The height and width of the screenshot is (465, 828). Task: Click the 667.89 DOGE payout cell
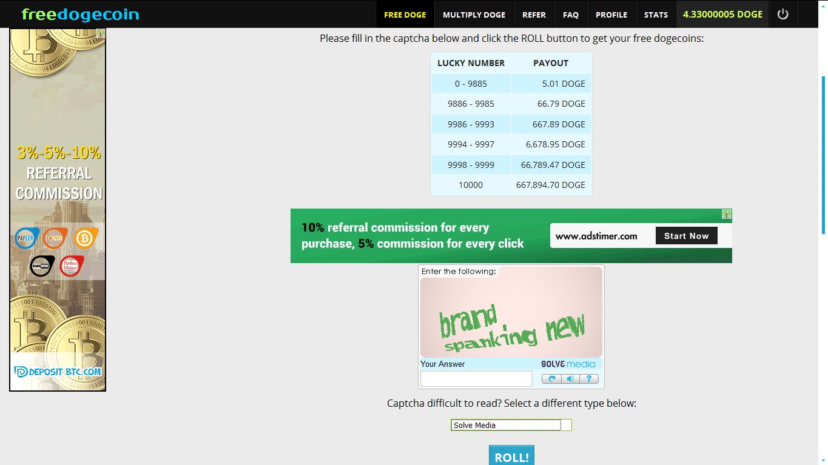[551, 124]
